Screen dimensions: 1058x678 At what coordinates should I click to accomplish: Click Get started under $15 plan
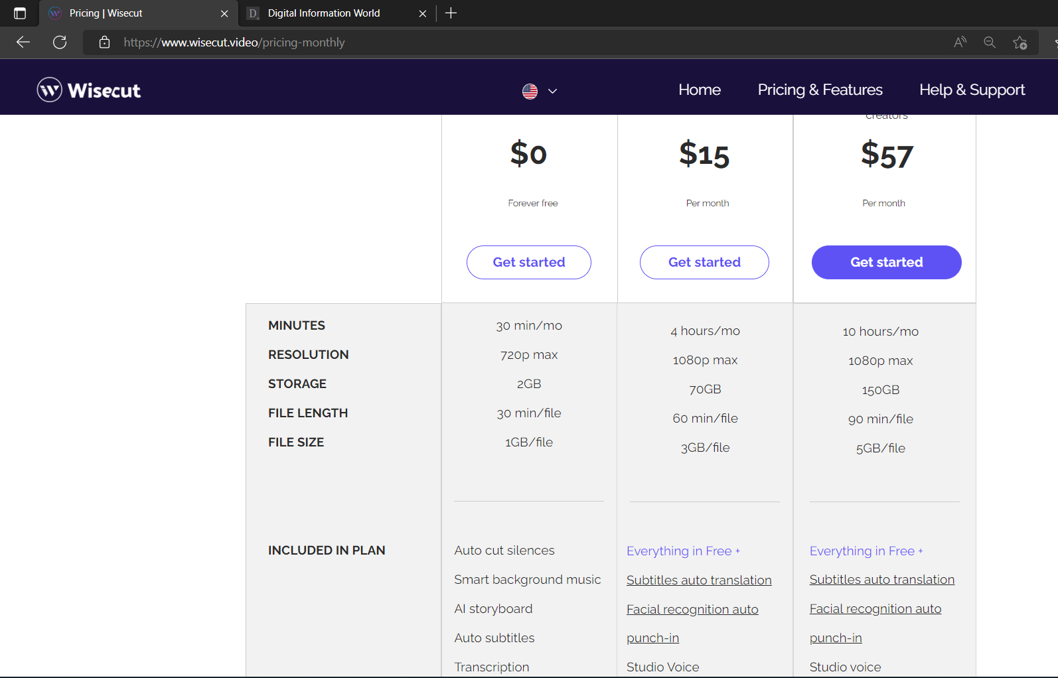[x=704, y=262]
